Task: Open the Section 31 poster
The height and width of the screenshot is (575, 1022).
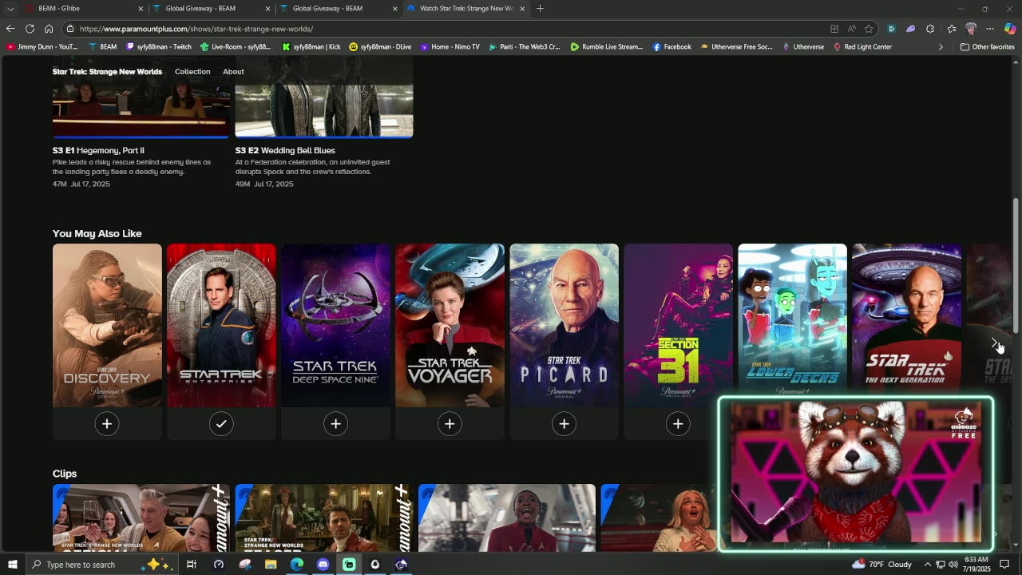Action: pos(678,325)
